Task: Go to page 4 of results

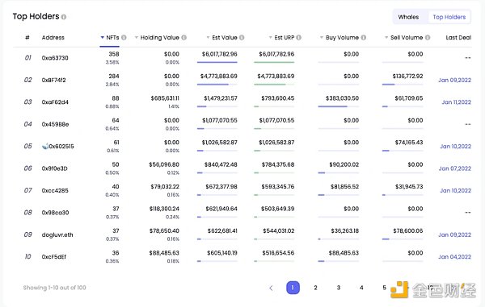Action: point(361,288)
